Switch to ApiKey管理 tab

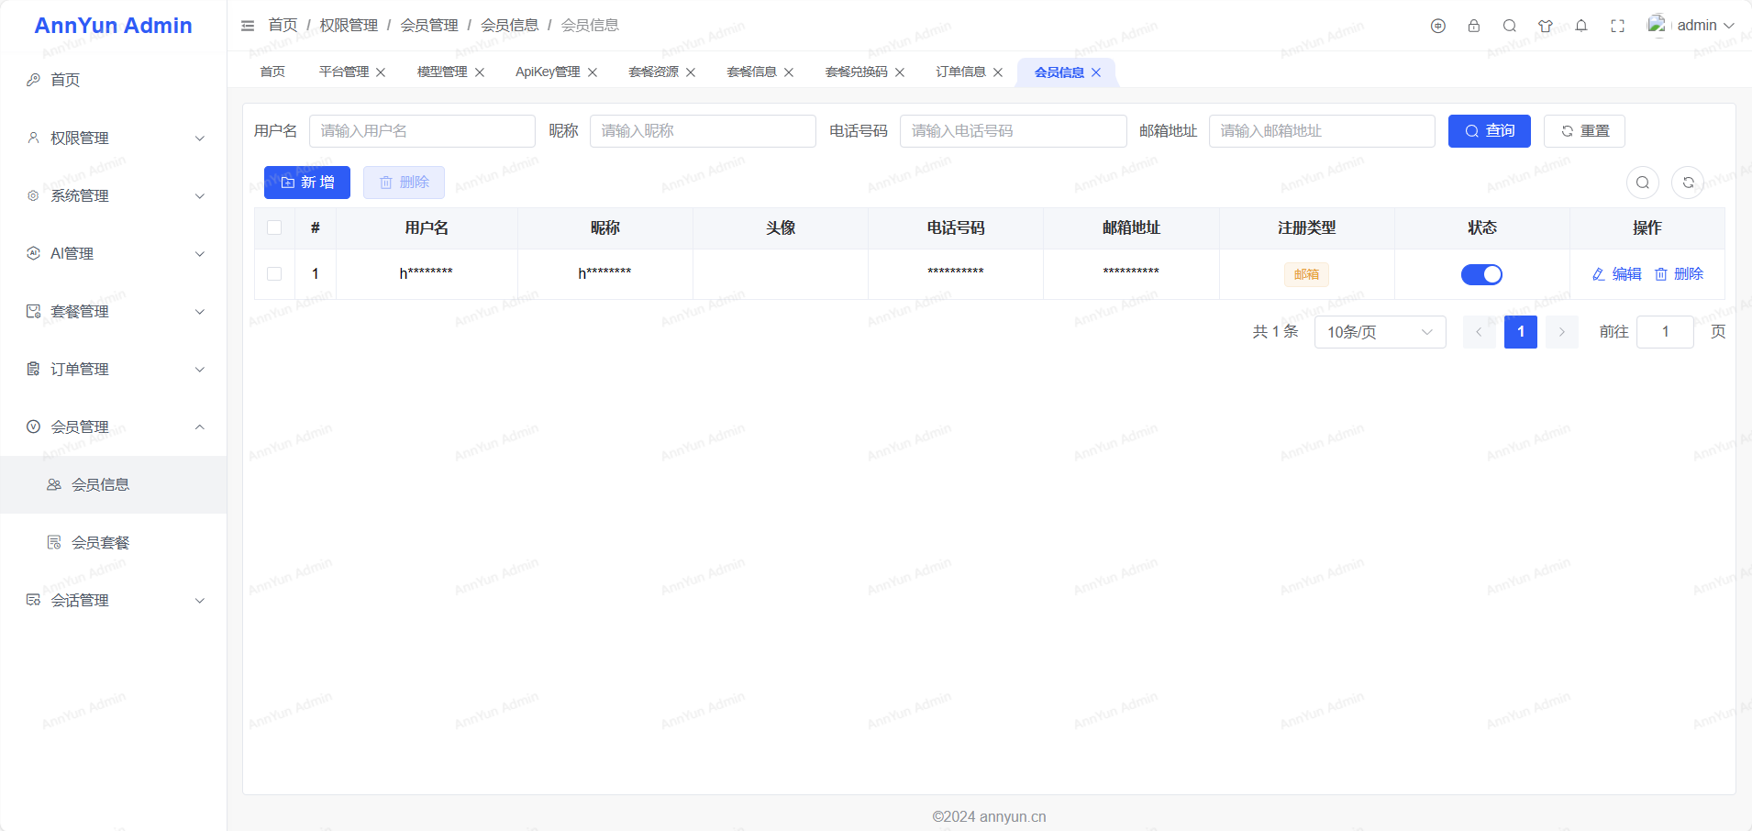click(548, 72)
